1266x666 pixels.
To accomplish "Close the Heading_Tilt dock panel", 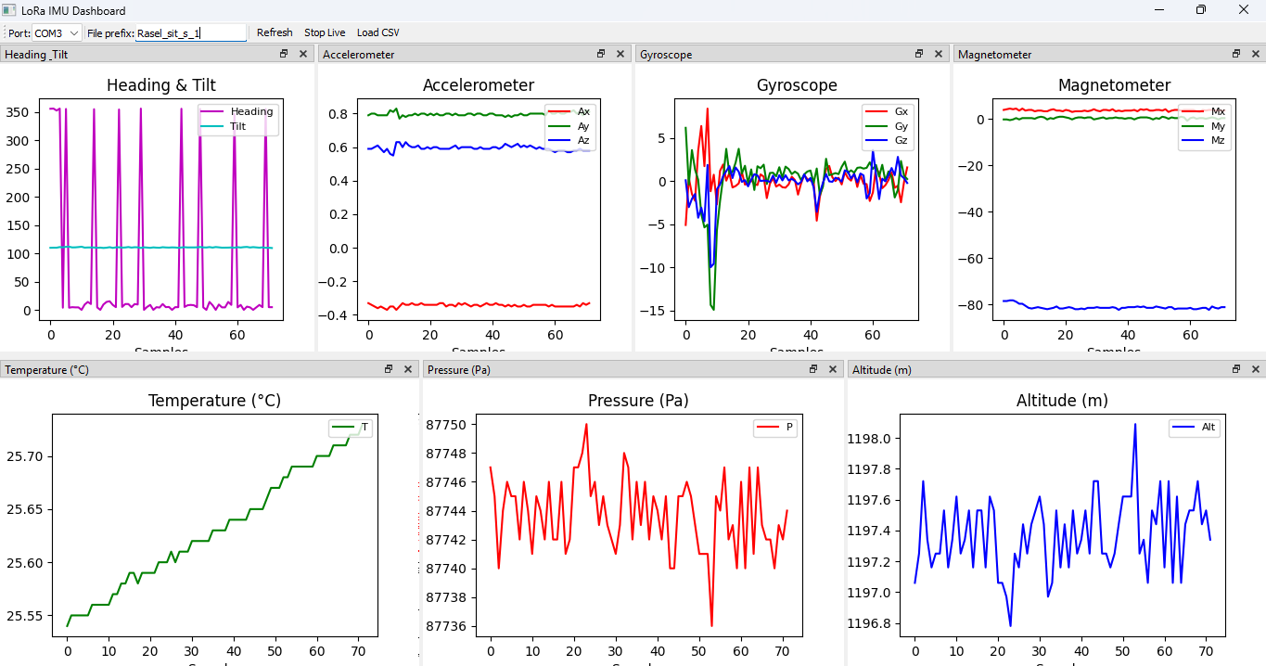I will [x=302, y=55].
